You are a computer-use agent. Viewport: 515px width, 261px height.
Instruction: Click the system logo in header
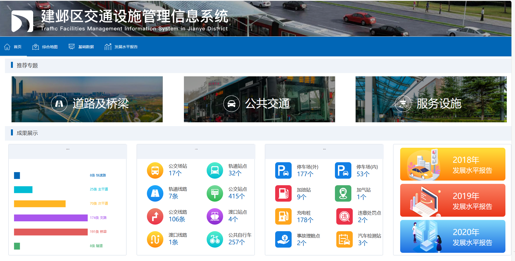[22, 21]
